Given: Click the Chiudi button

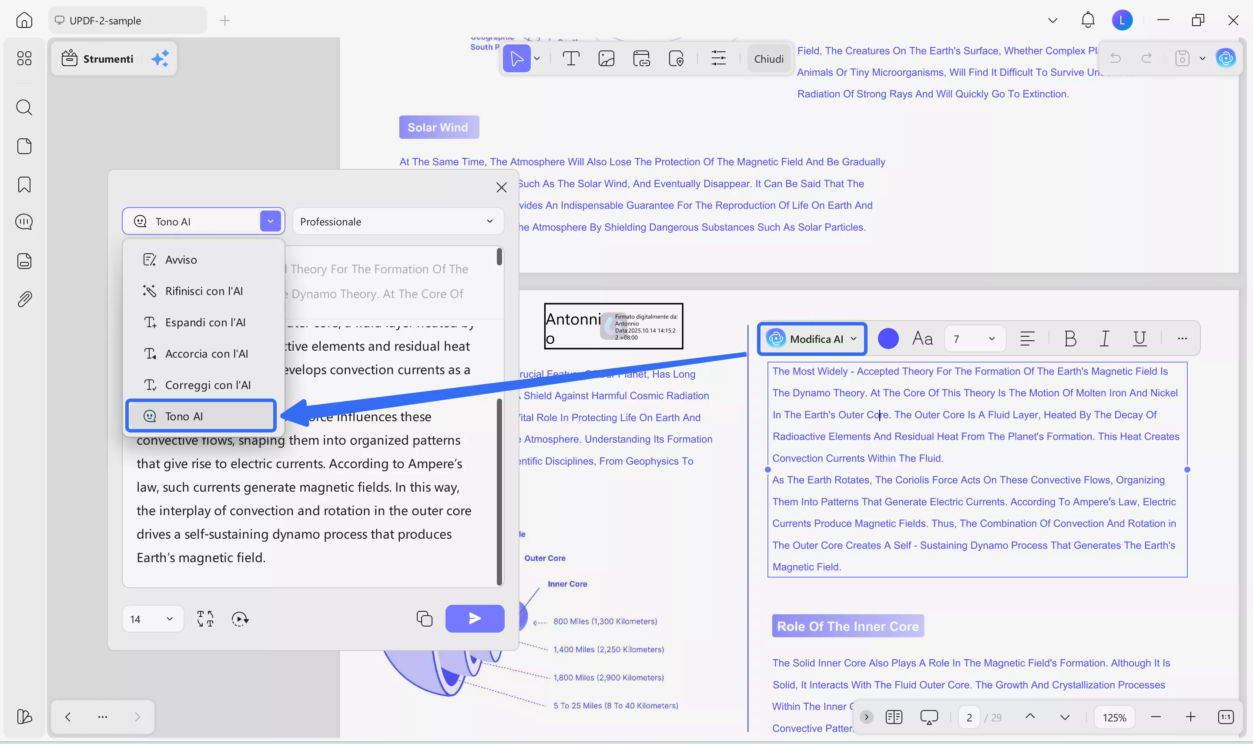Looking at the screenshot, I should coord(768,59).
